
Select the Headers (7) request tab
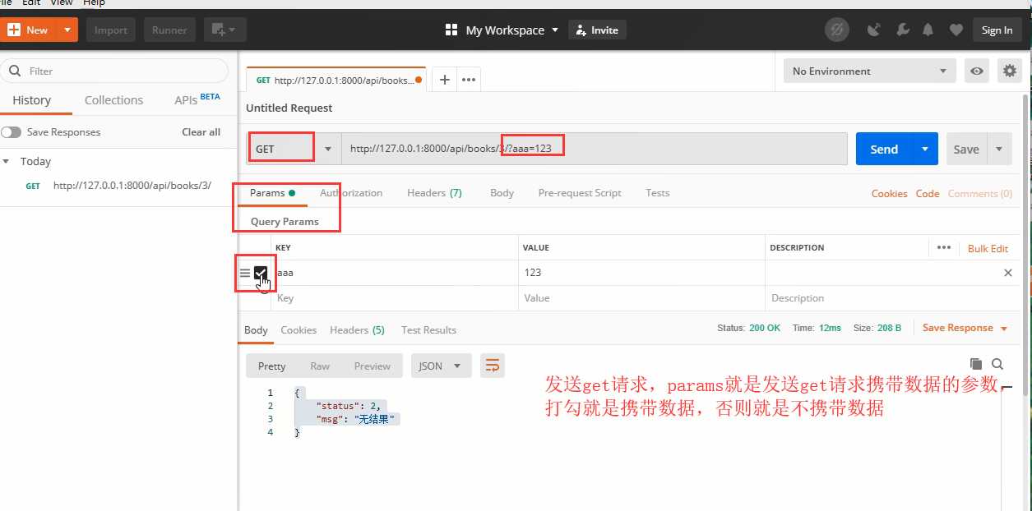(x=434, y=193)
